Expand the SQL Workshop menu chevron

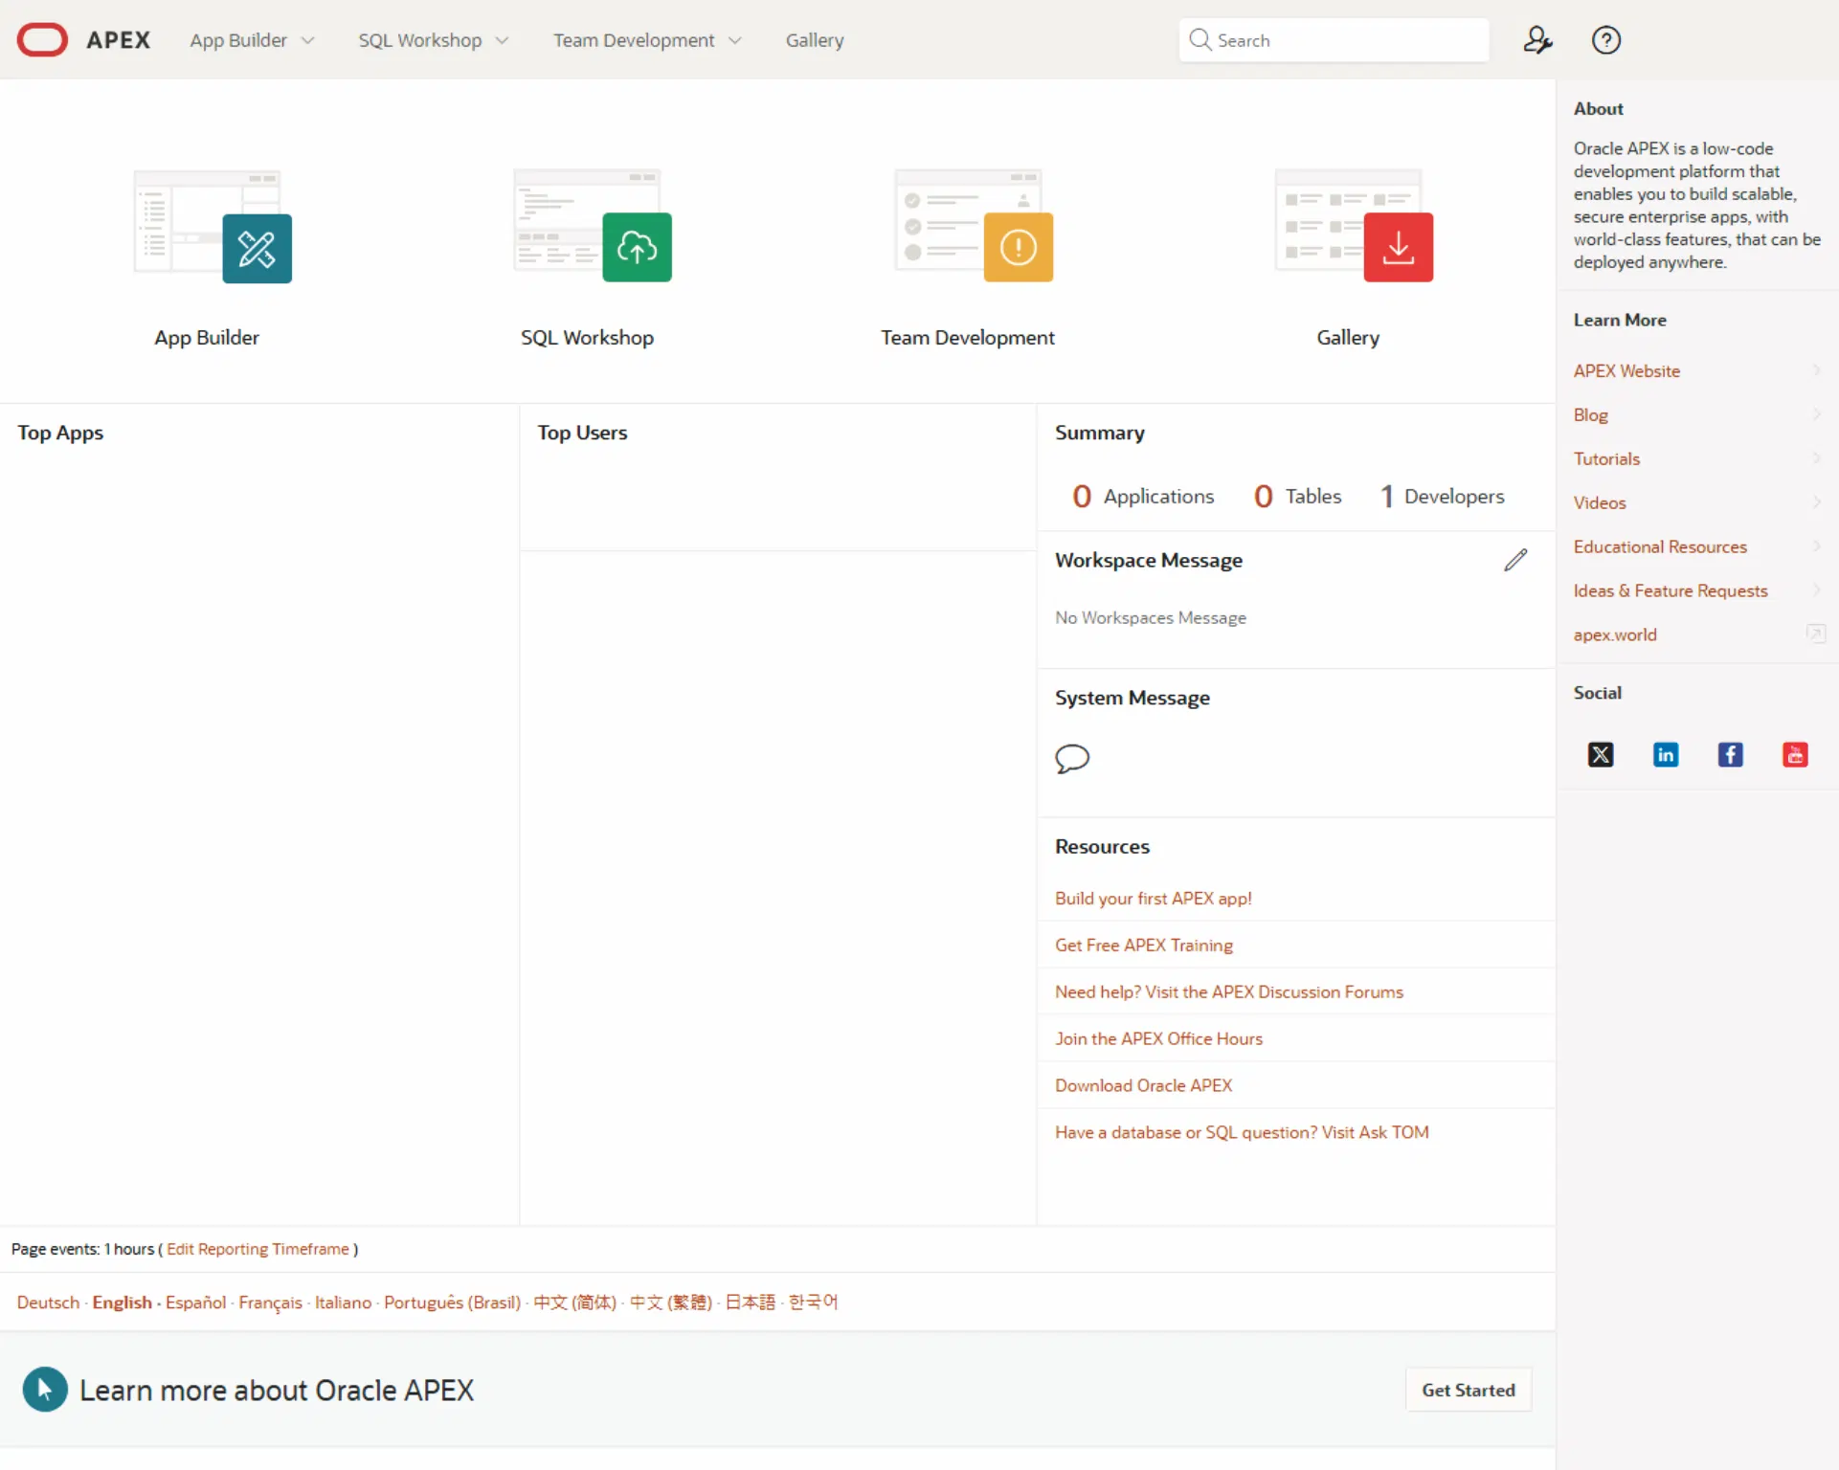point(502,41)
